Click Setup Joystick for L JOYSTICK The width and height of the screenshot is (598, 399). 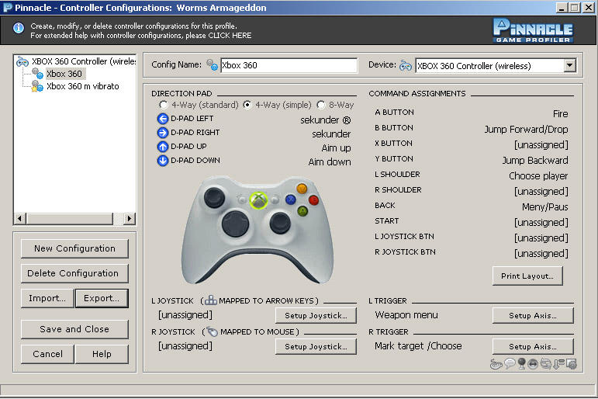point(316,316)
